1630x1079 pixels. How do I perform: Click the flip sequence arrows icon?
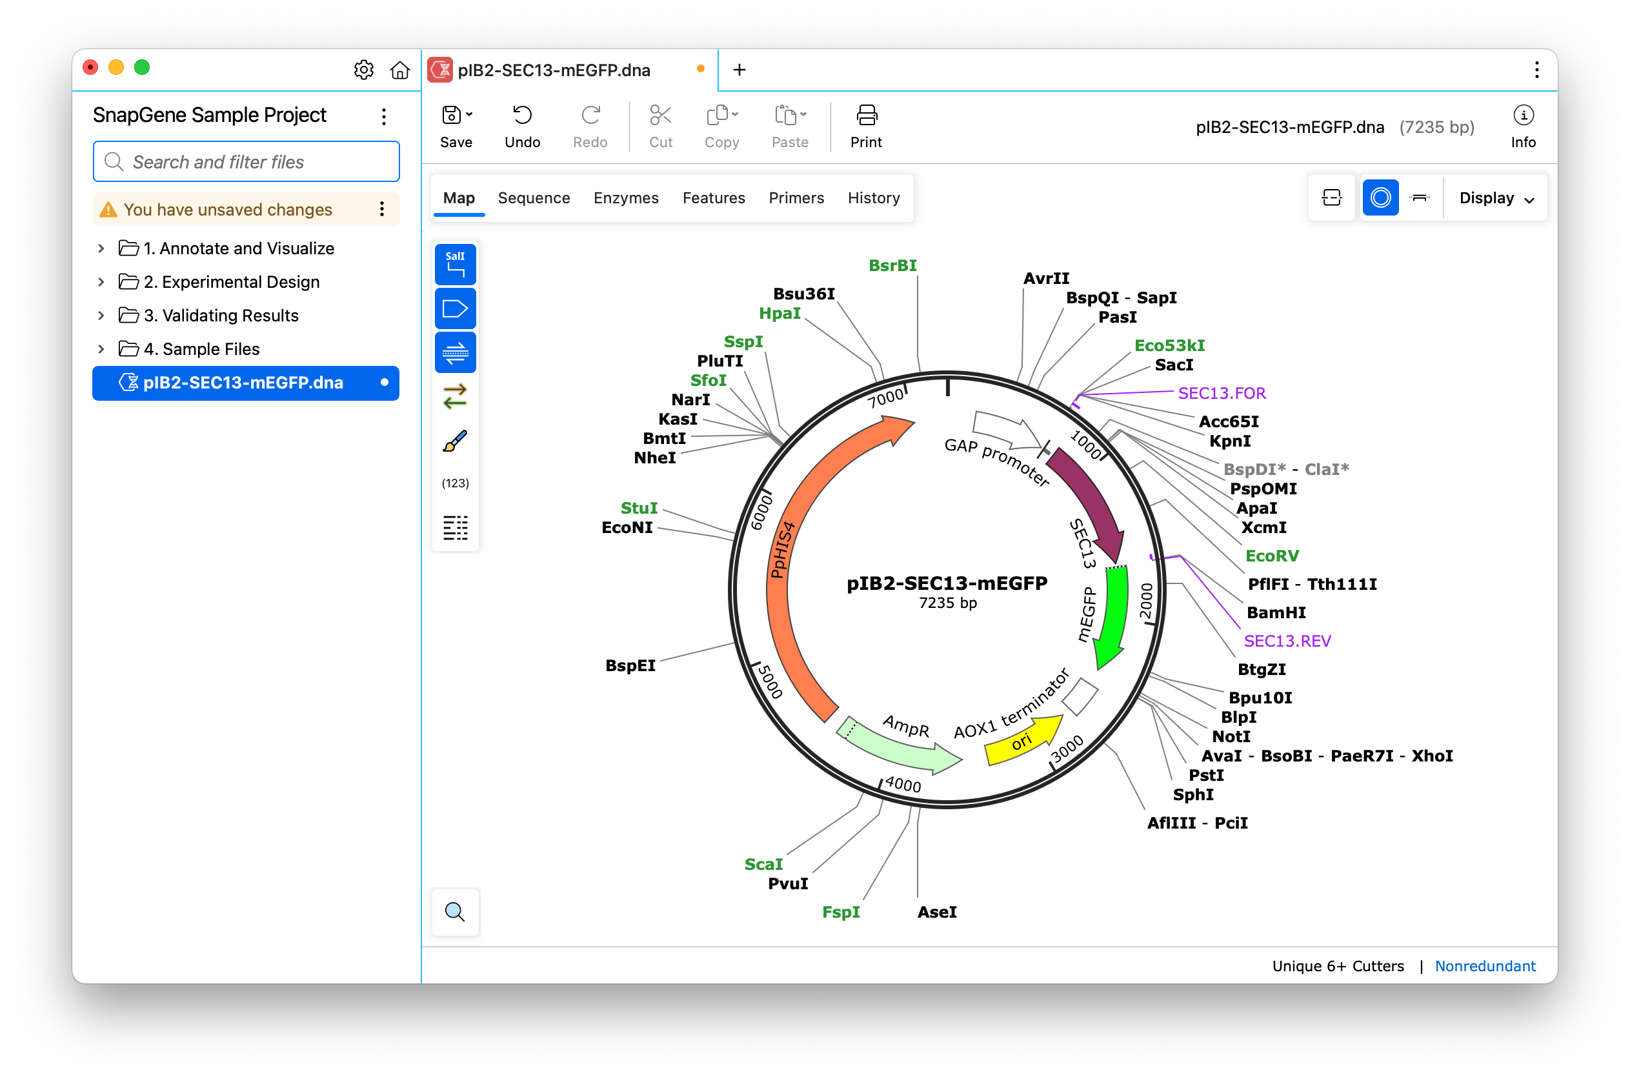coord(455,396)
